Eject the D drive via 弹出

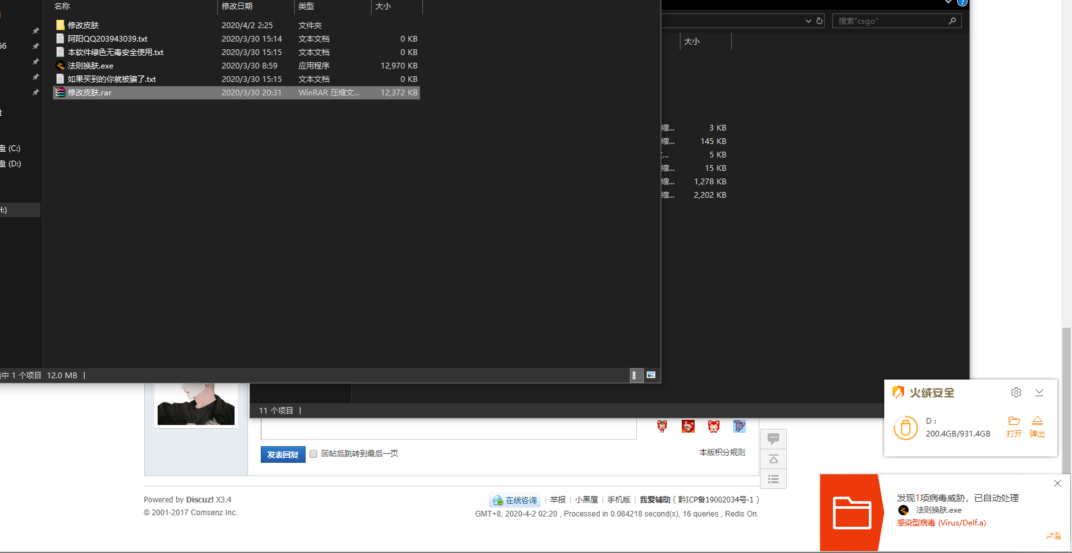click(1037, 426)
